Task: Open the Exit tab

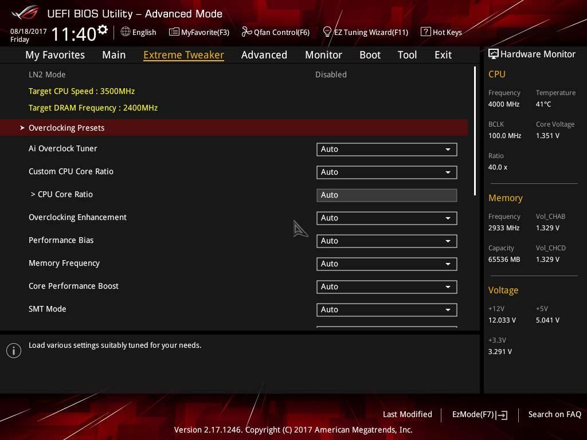Action: pyautogui.click(x=443, y=54)
